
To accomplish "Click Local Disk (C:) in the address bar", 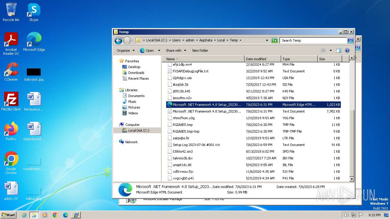I will pyautogui.click(x=157, y=40).
